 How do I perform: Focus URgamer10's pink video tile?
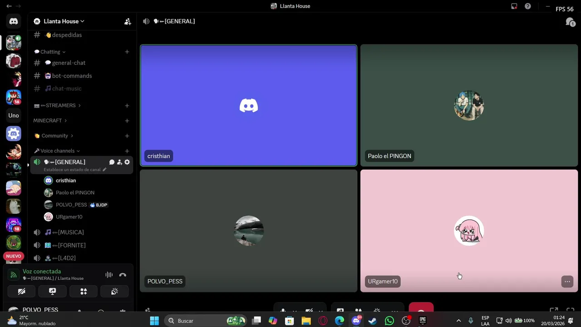pyautogui.click(x=469, y=231)
